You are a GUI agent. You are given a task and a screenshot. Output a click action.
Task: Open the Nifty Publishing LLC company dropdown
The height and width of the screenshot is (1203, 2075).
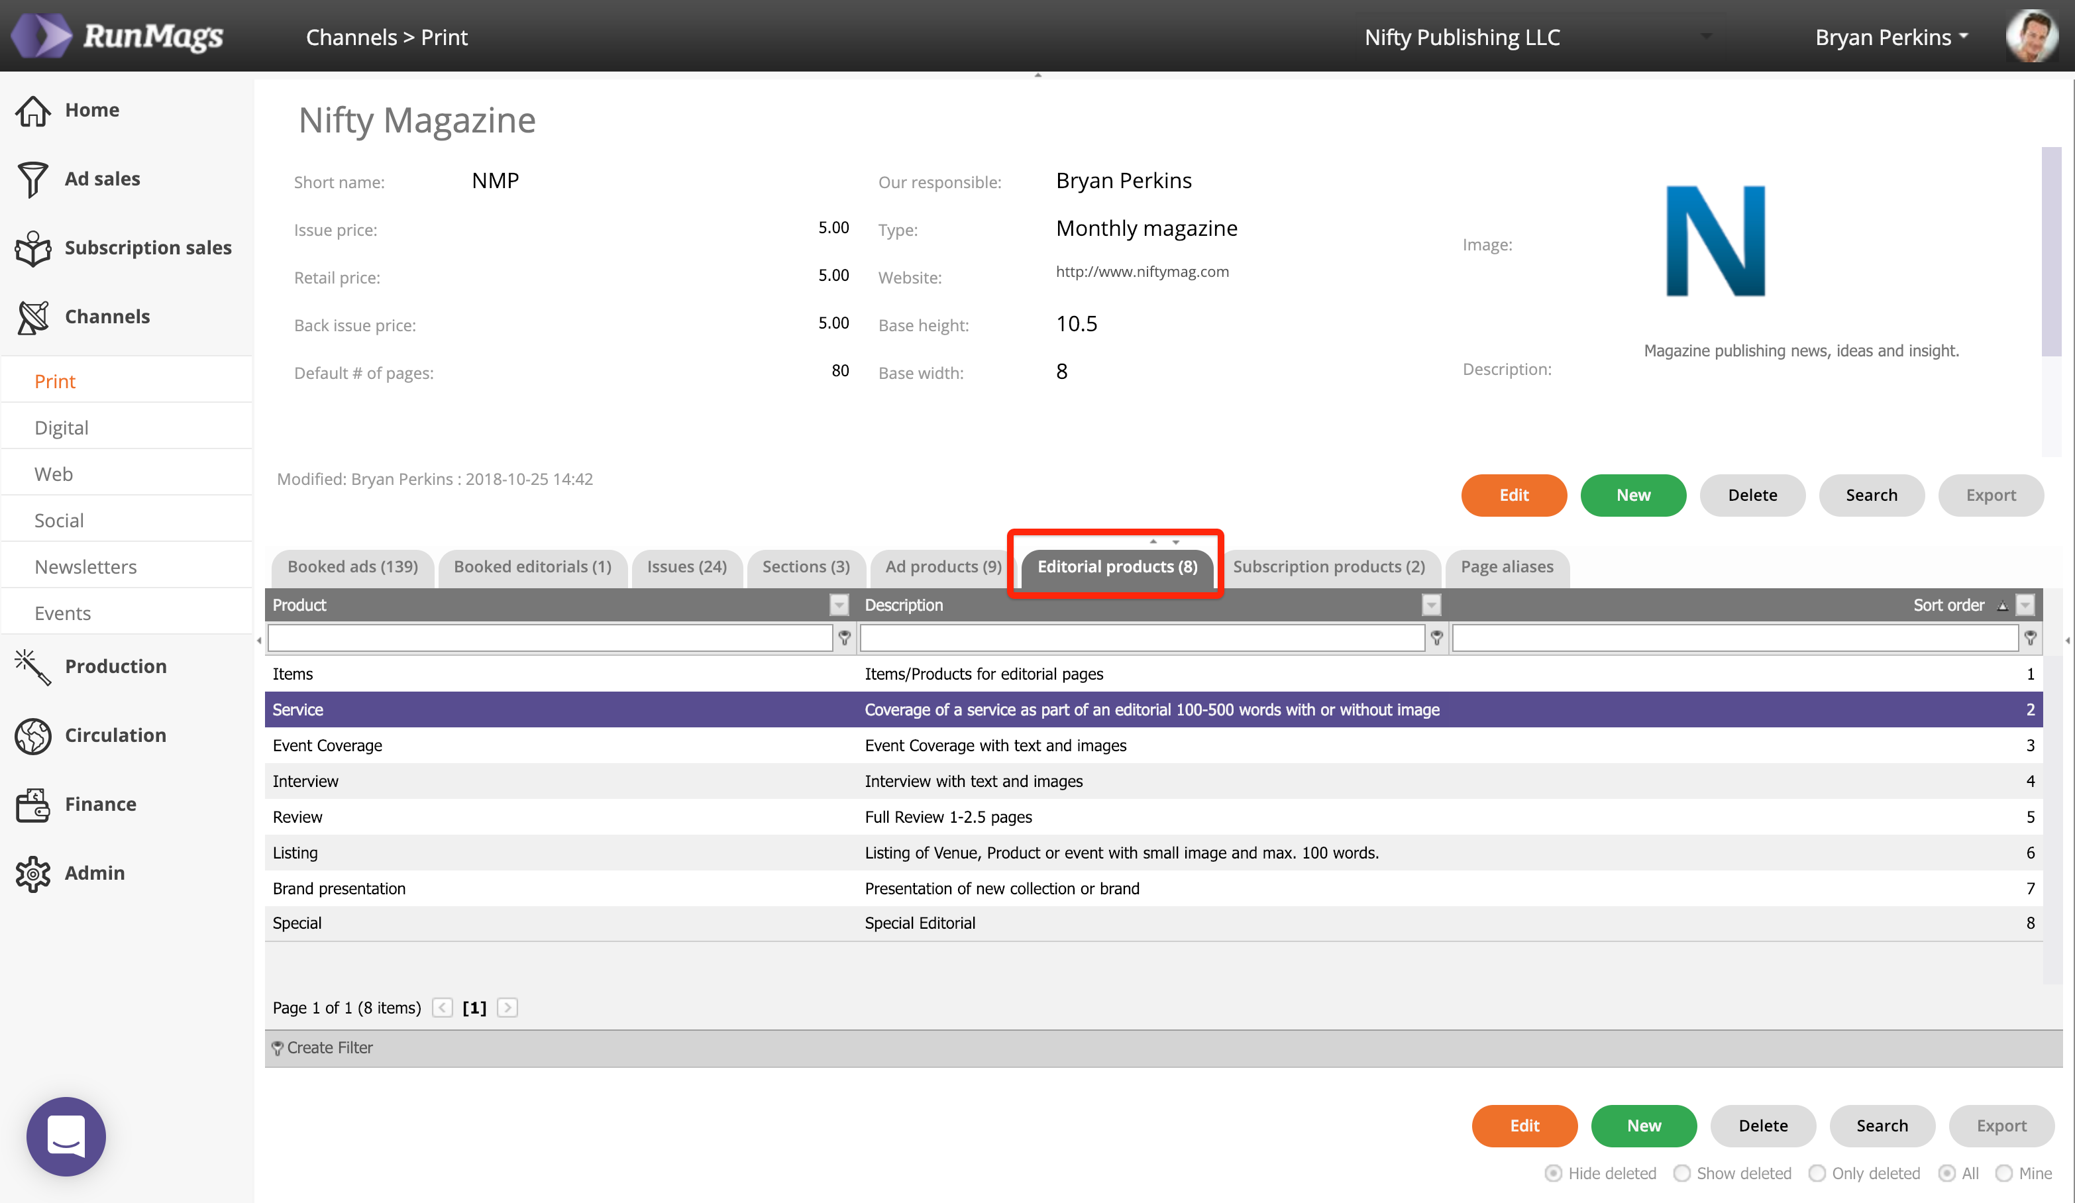coord(1706,36)
